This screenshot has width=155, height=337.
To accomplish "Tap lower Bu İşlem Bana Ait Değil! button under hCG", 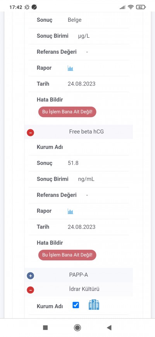I will click(67, 255).
